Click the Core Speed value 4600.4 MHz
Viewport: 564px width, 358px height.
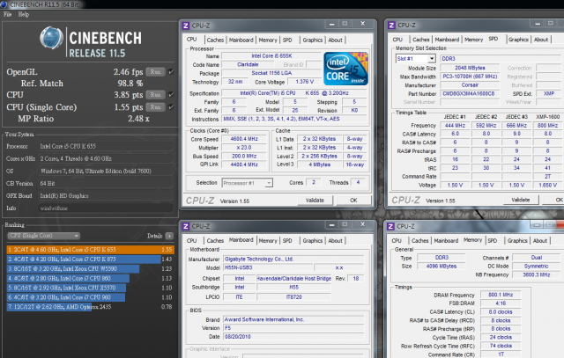(244, 139)
